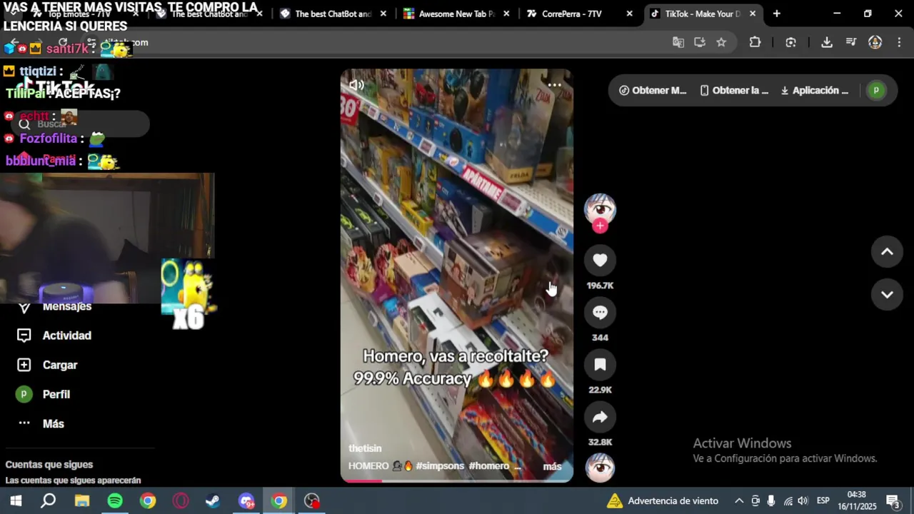Screen dimensions: 914x514
Task: Open Chrome profile avatar
Action: coord(875,42)
